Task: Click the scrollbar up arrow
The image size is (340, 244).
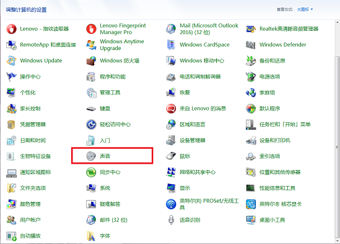Action: tap(338, 22)
